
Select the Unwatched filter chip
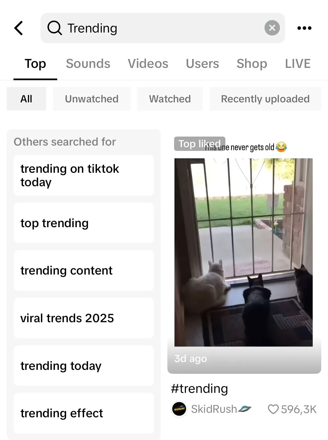coord(92,99)
